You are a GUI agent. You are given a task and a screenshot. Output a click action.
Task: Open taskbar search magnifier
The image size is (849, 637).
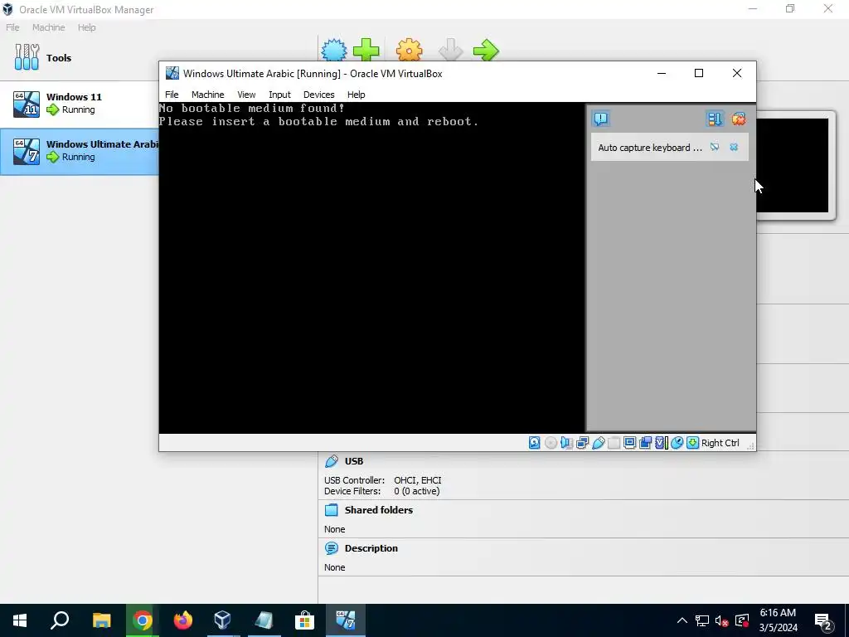point(60,620)
